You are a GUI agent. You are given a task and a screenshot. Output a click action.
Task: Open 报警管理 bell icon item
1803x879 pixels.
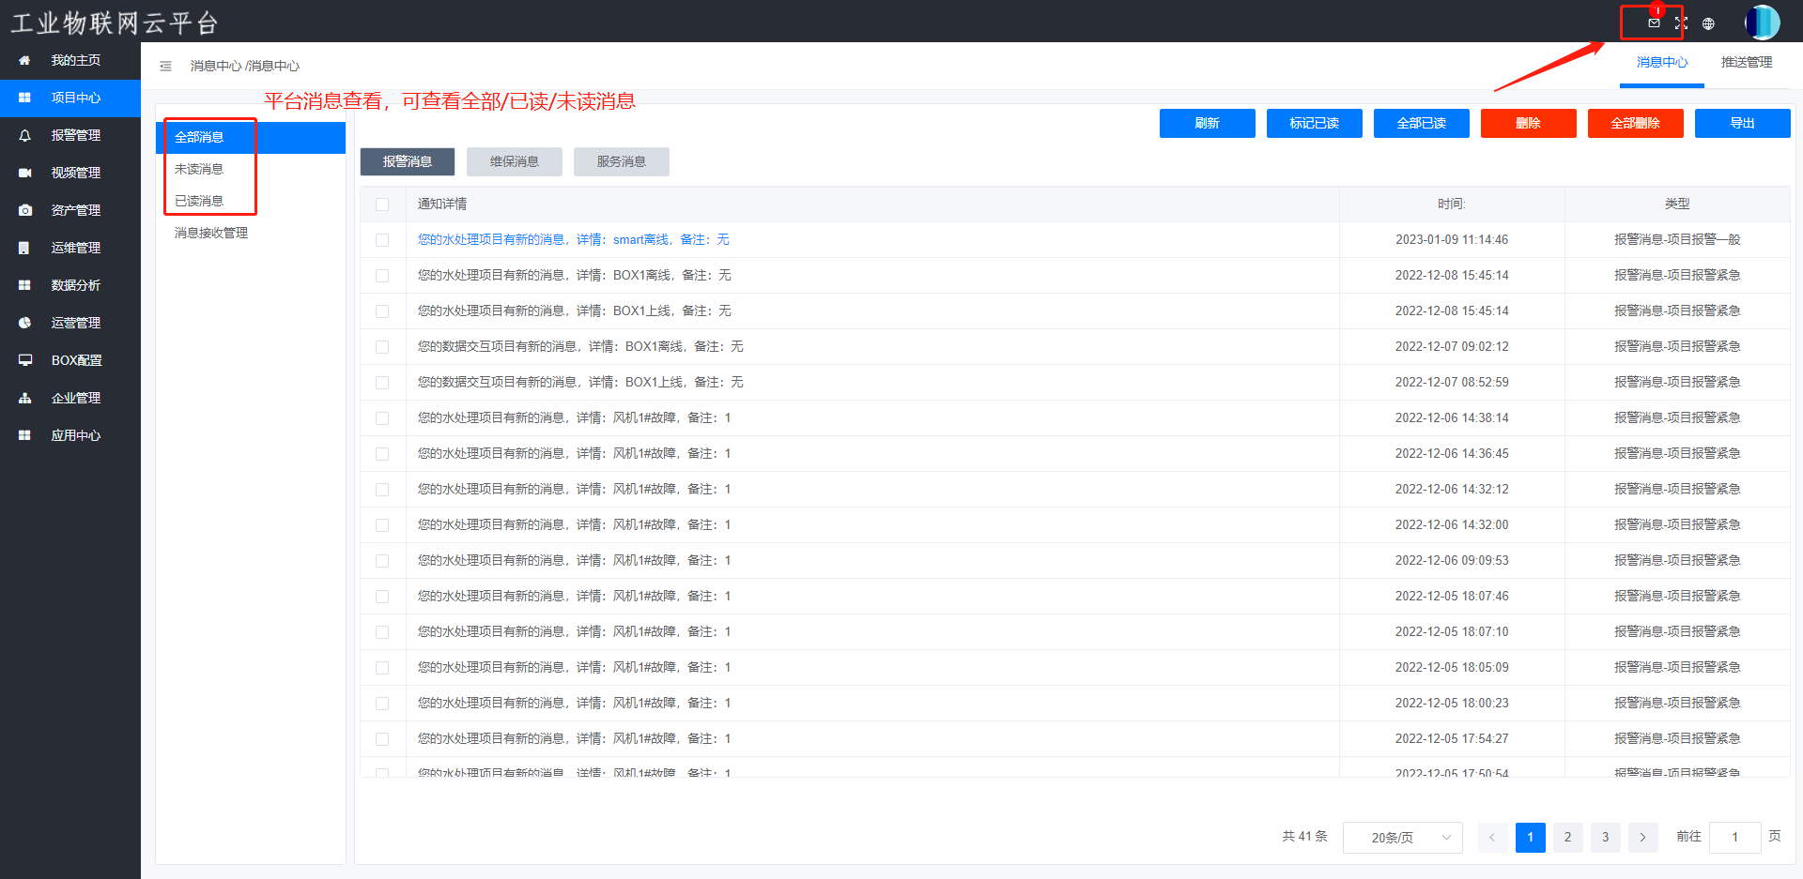[x=25, y=135]
